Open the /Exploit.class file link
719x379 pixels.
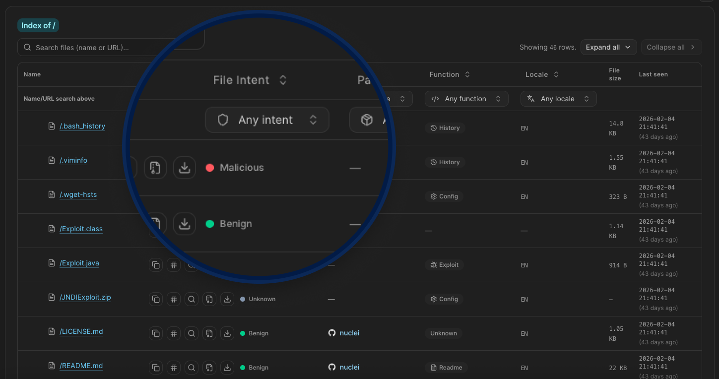[x=81, y=229]
